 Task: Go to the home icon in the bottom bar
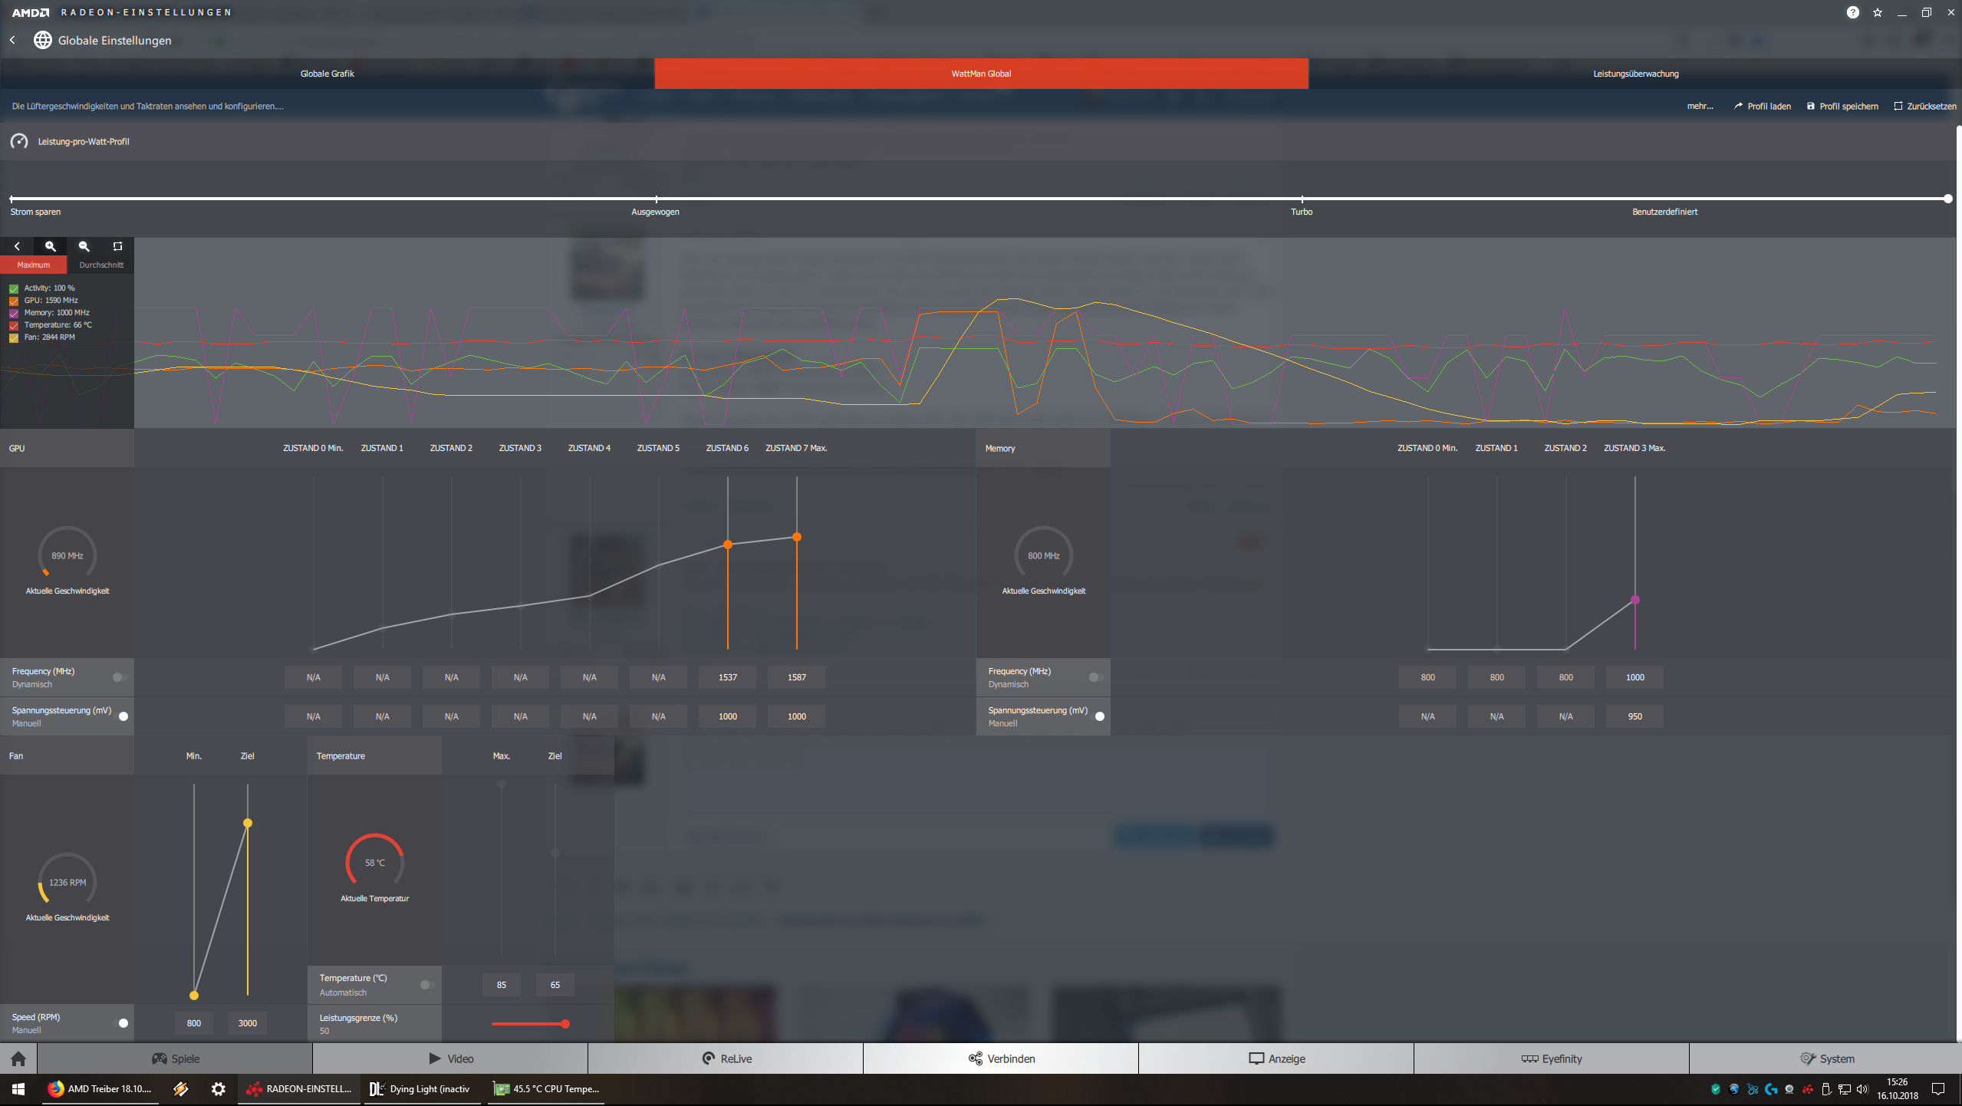[18, 1058]
